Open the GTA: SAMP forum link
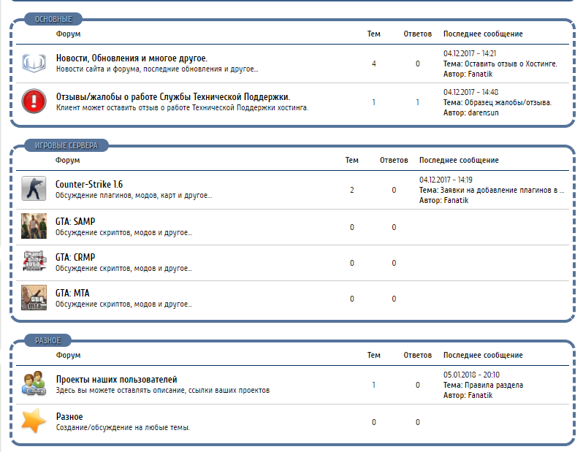 tap(75, 221)
